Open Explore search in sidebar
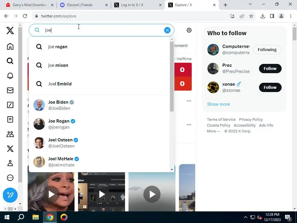297x223 pixels. pyautogui.click(x=10, y=61)
